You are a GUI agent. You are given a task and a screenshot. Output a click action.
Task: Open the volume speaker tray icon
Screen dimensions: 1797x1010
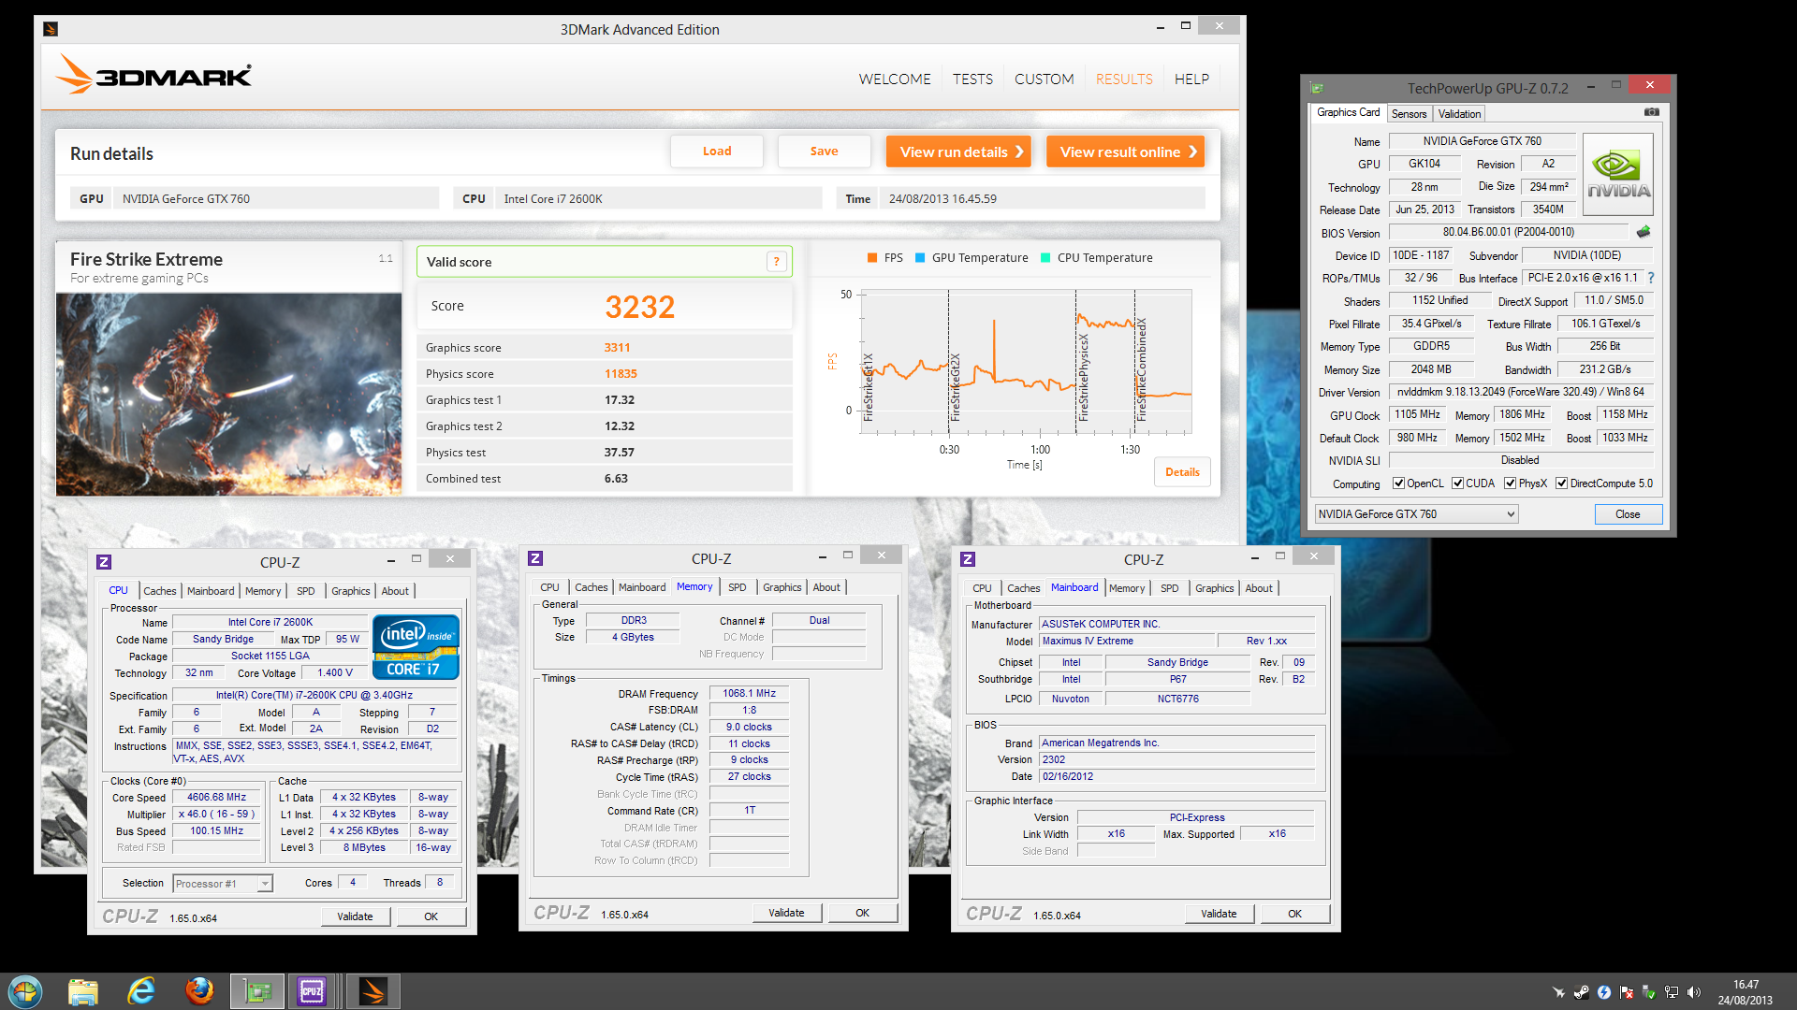click(x=1693, y=992)
